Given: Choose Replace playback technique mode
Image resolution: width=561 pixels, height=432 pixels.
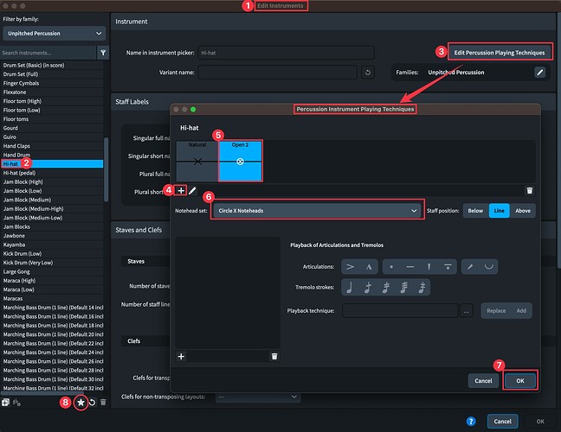Looking at the screenshot, I should click(x=496, y=311).
